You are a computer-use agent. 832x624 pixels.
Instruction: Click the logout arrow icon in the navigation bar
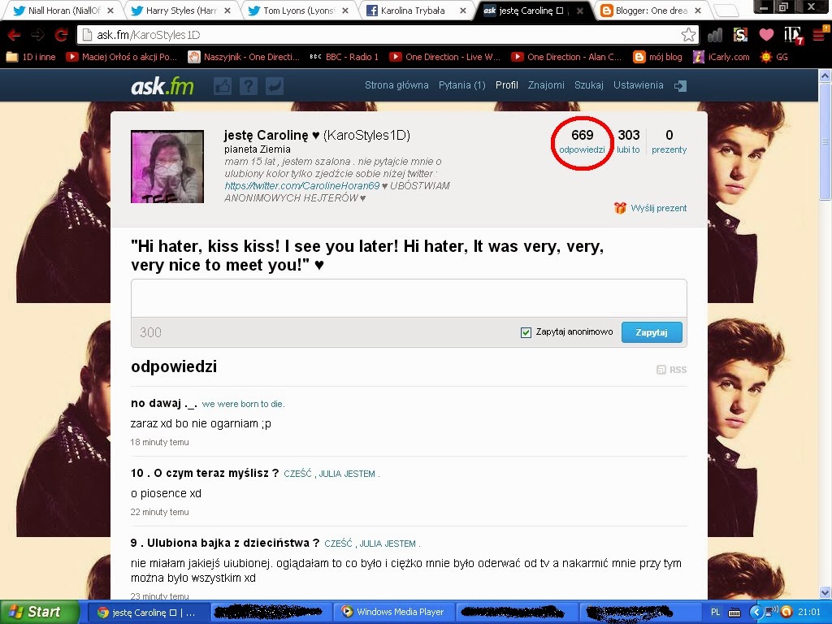[x=680, y=84]
